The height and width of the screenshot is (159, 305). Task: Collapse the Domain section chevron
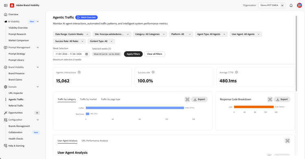[38, 87]
